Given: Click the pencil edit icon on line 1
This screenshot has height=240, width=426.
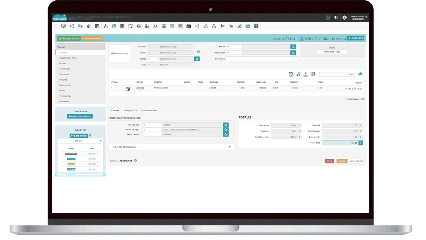Looking at the screenshot, I should pos(361,88).
